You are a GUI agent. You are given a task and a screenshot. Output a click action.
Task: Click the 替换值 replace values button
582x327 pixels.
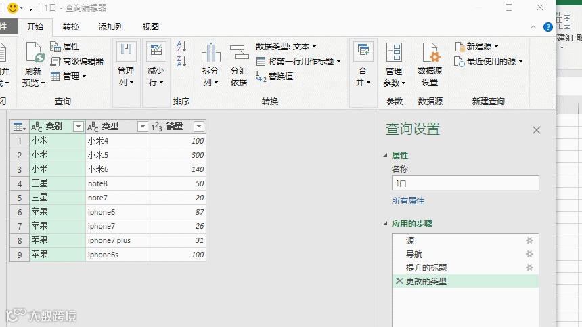tap(275, 76)
